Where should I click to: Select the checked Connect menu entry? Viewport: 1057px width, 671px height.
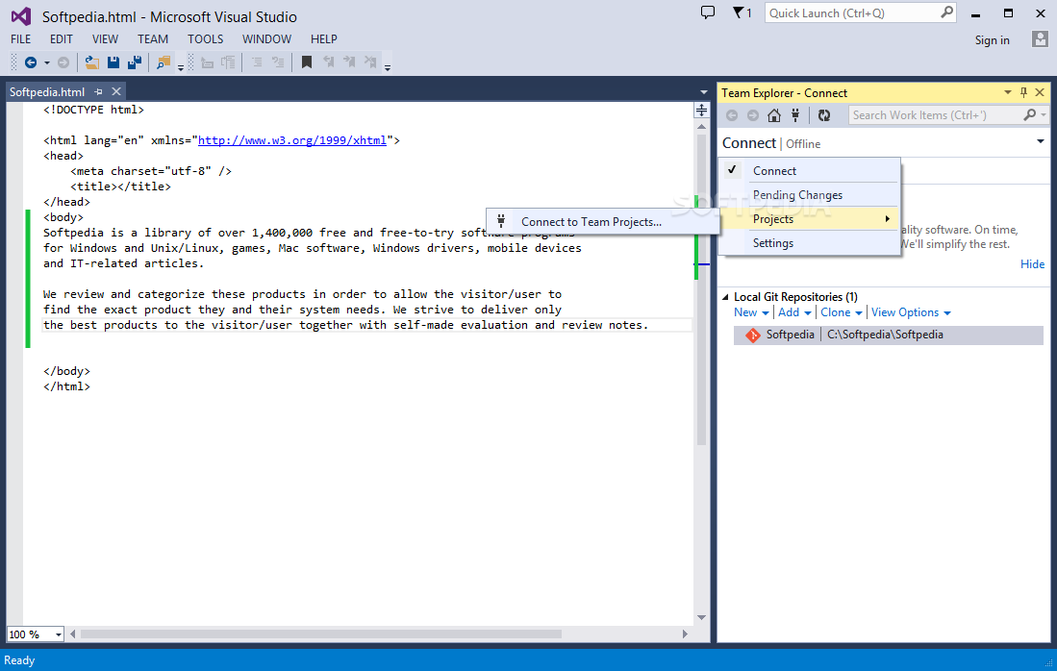[x=810, y=170]
